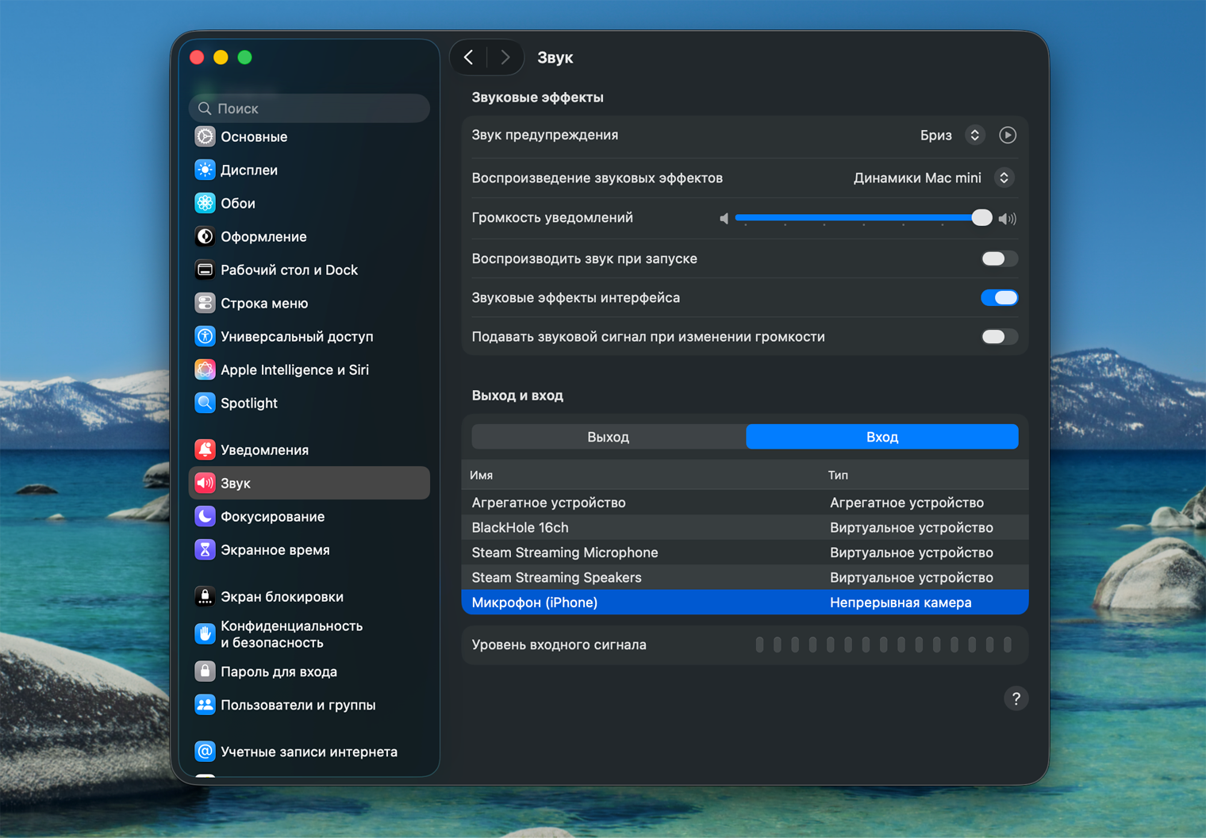Open Основные settings in sidebar

coord(309,136)
